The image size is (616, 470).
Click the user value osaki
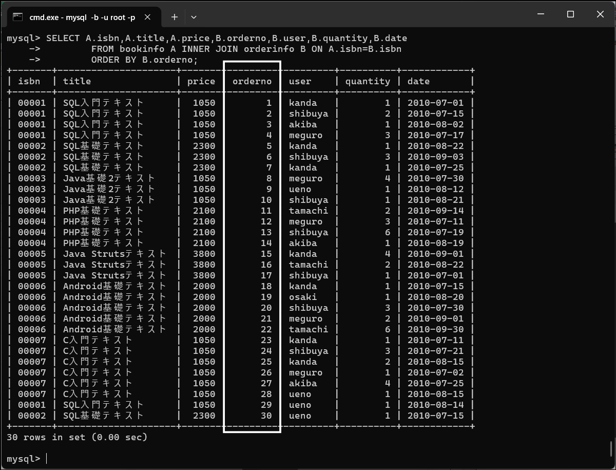pyautogui.click(x=303, y=297)
